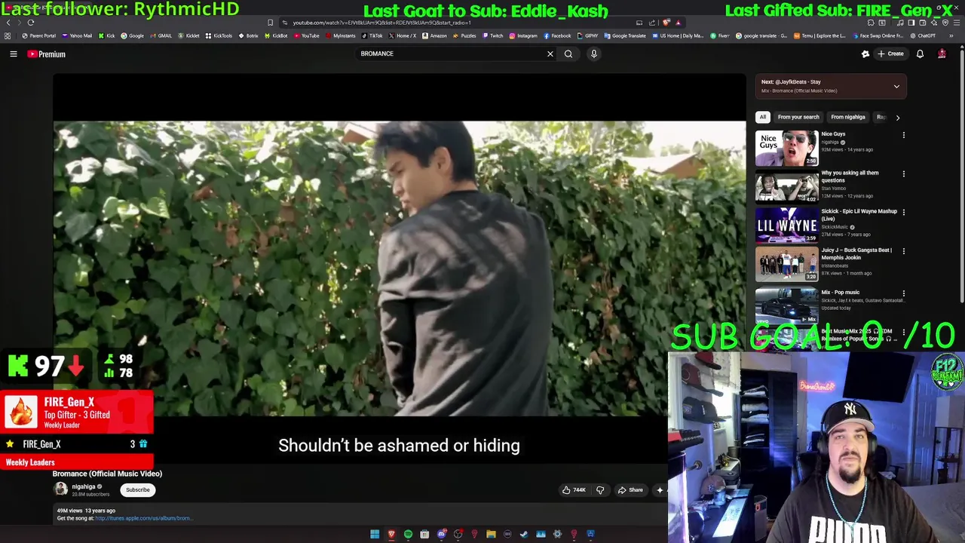Open Discord from the taskbar

point(442,534)
